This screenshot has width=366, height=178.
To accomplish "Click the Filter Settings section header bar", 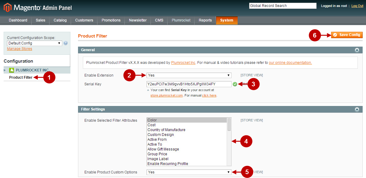I will [x=220, y=109].
